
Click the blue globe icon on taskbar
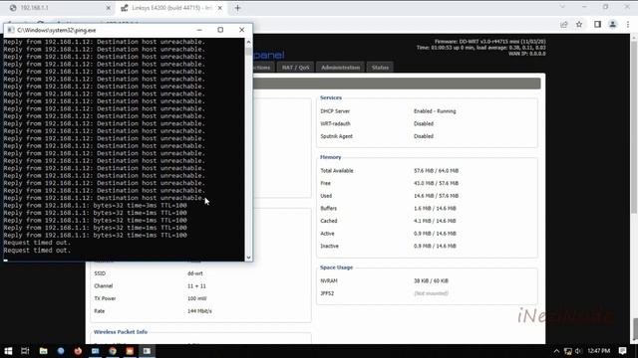[61, 351]
